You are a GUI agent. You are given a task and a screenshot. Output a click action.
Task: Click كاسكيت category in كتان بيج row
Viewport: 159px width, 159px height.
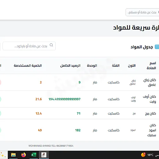[x=114, y=114]
